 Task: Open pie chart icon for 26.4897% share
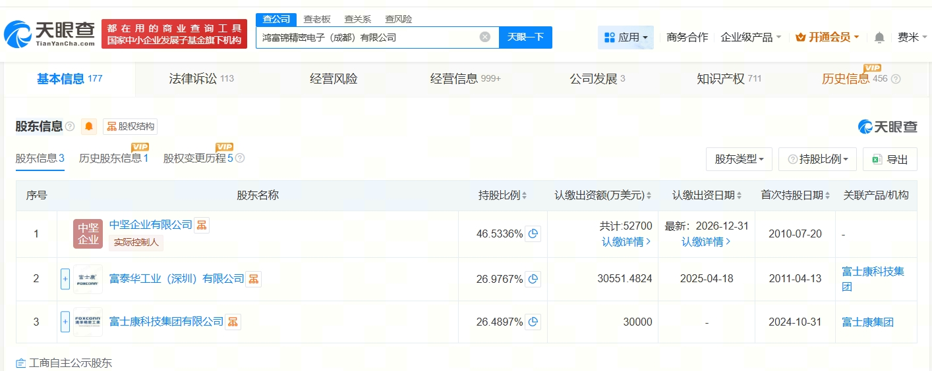point(533,322)
